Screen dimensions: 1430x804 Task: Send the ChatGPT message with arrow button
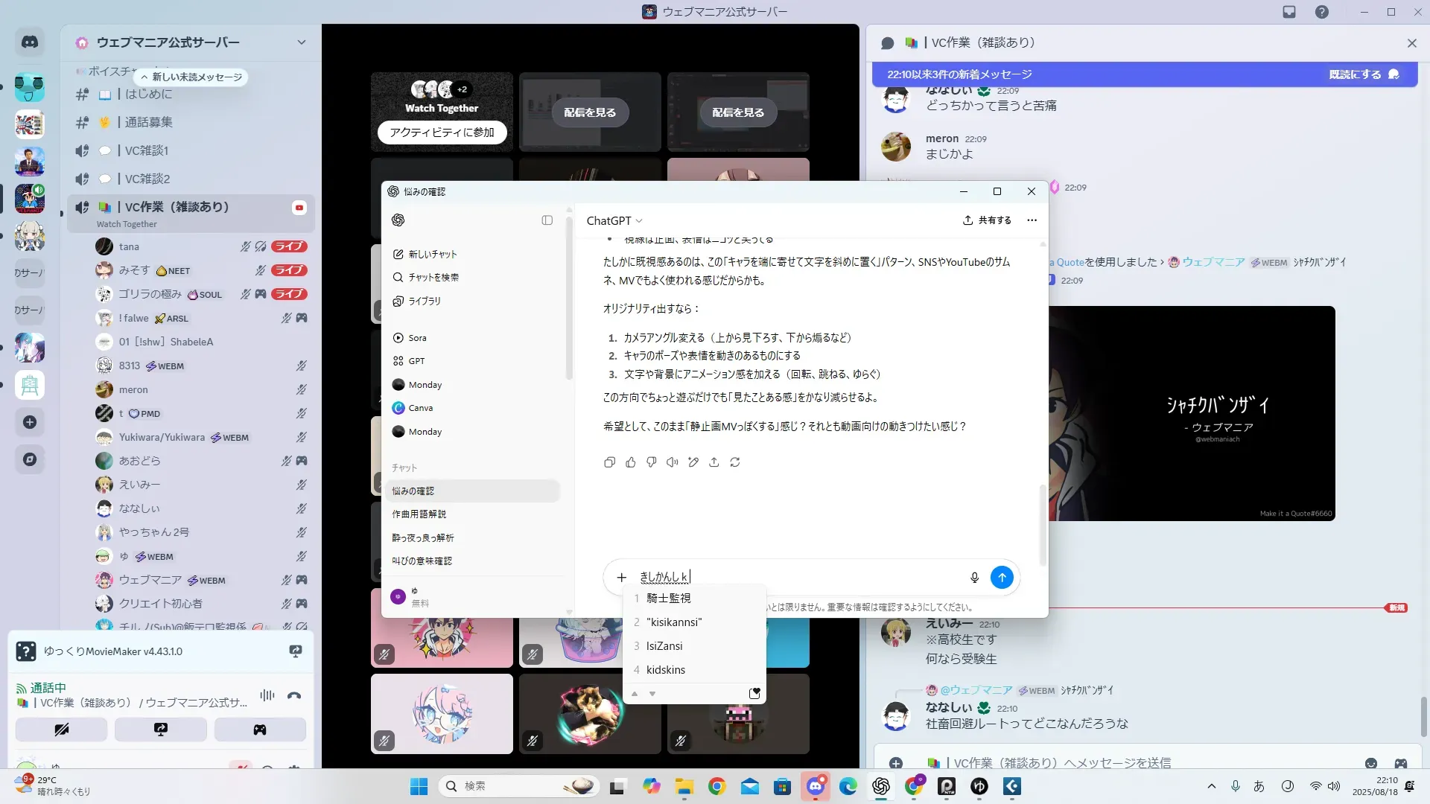tap(1002, 578)
